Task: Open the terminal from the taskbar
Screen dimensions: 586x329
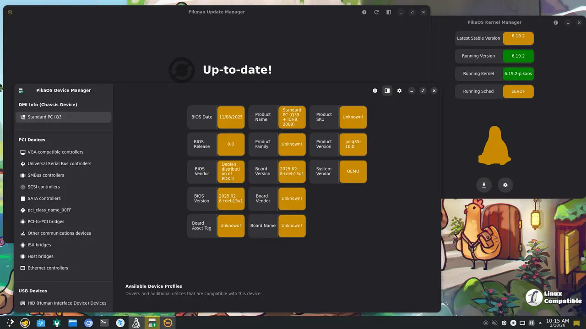Action: (104, 323)
